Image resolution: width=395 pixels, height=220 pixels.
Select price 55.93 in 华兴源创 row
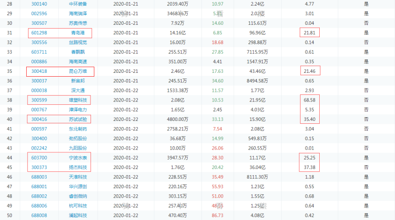point(217,187)
